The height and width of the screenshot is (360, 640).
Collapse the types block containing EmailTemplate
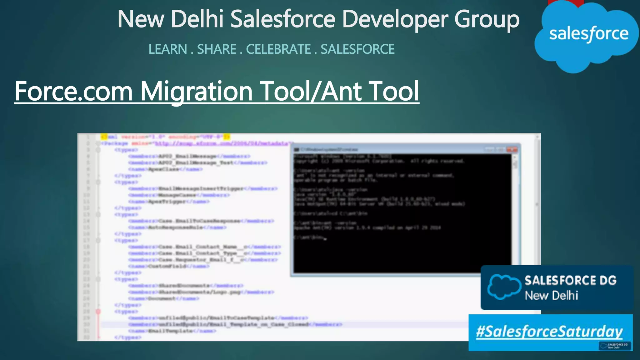tap(98, 312)
